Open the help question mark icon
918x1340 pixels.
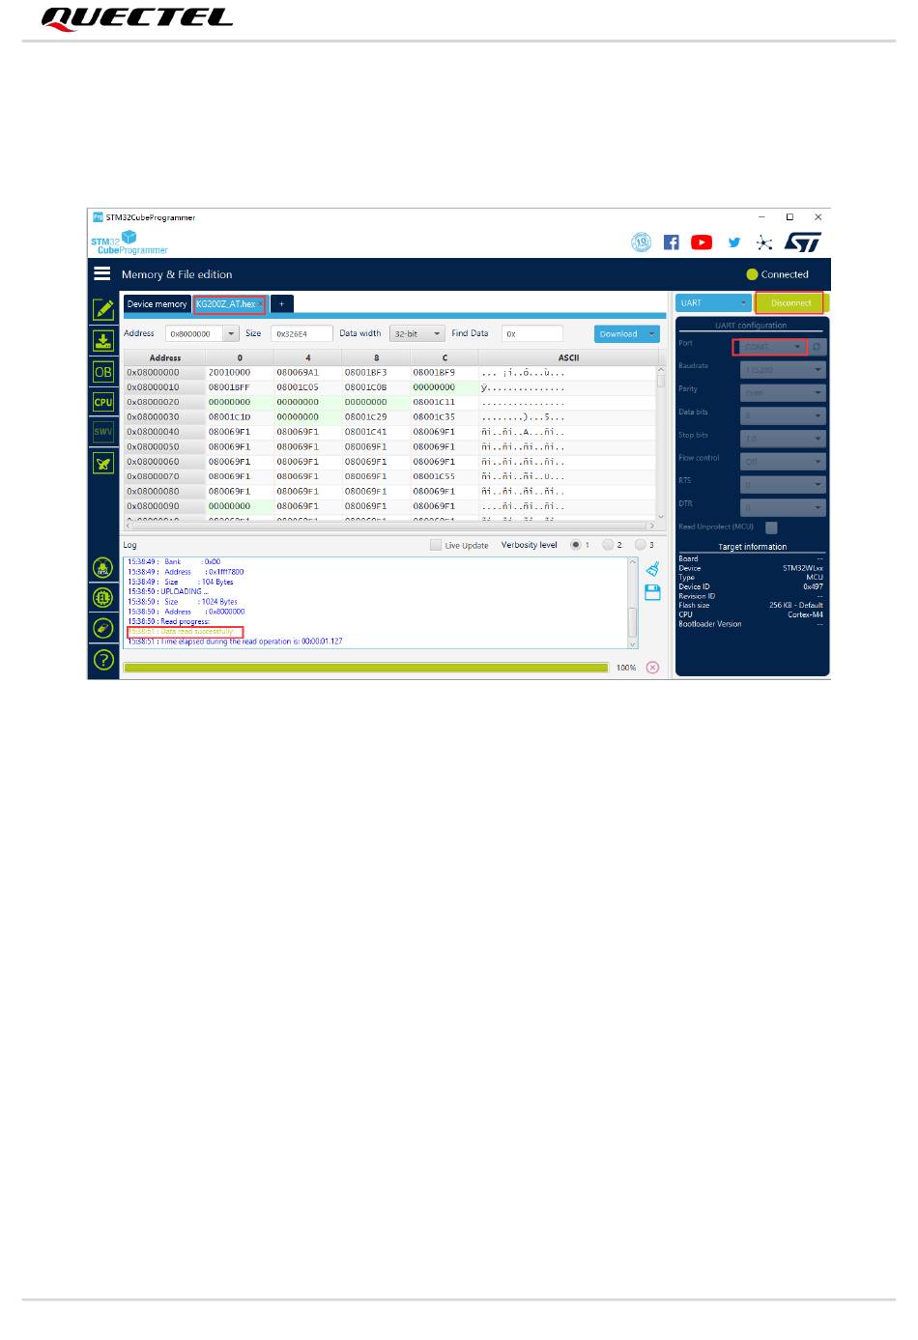103,660
